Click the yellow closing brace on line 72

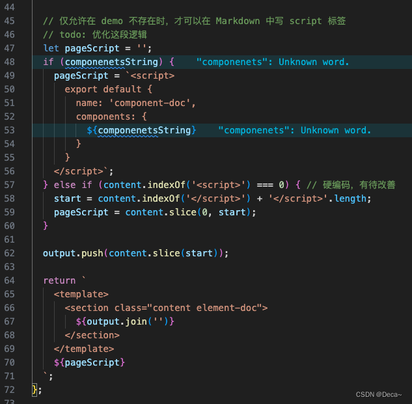34,390
